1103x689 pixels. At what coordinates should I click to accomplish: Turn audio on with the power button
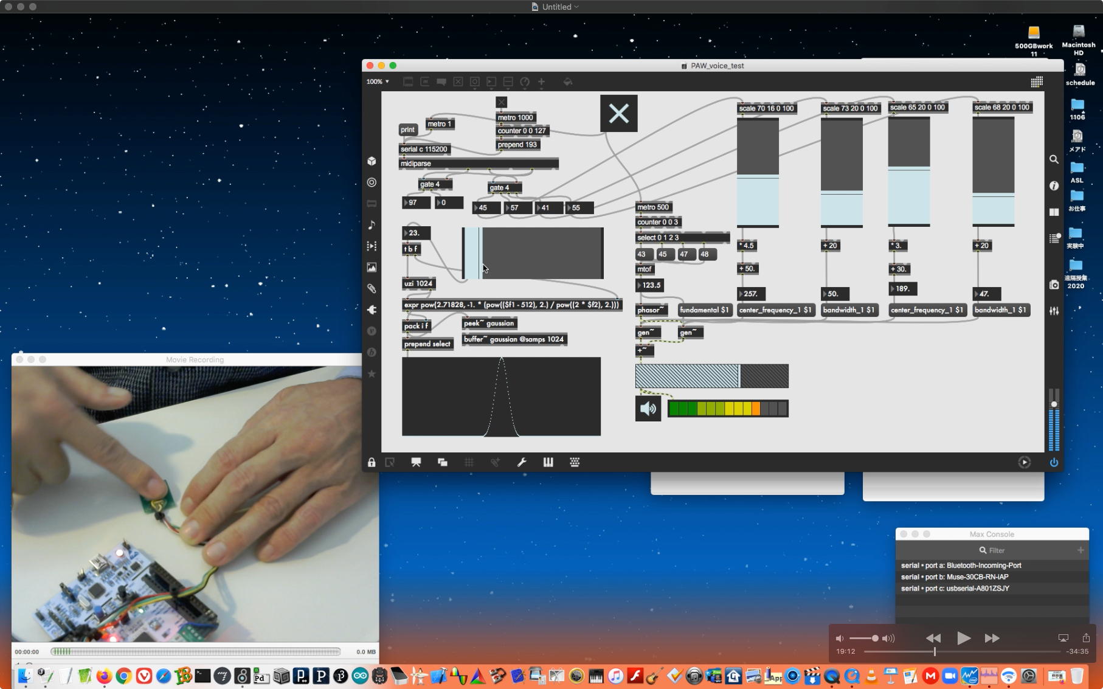(x=1054, y=463)
